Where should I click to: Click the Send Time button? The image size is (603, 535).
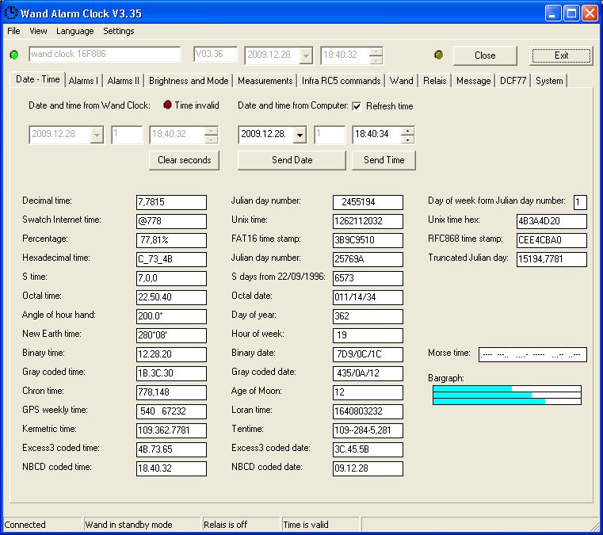[x=384, y=160]
